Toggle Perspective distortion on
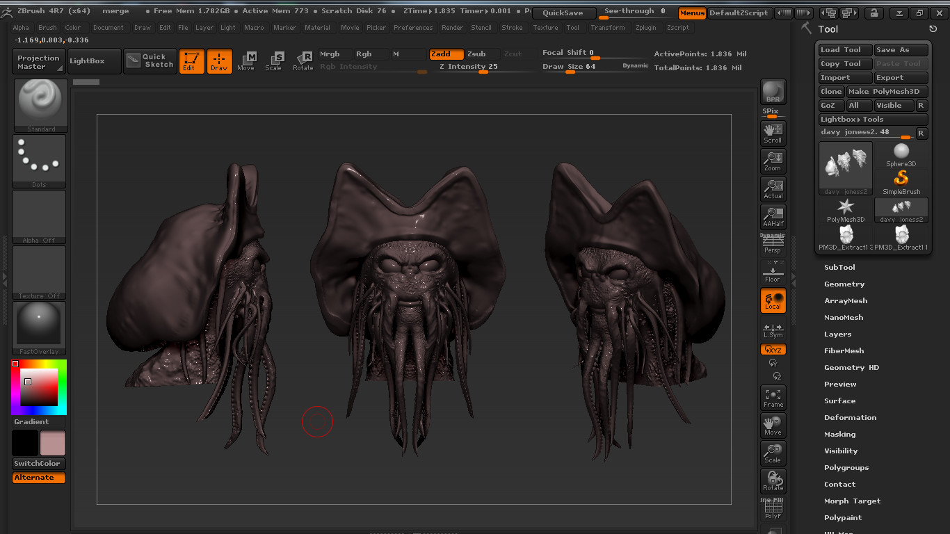The height and width of the screenshot is (534, 950). (773, 243)
